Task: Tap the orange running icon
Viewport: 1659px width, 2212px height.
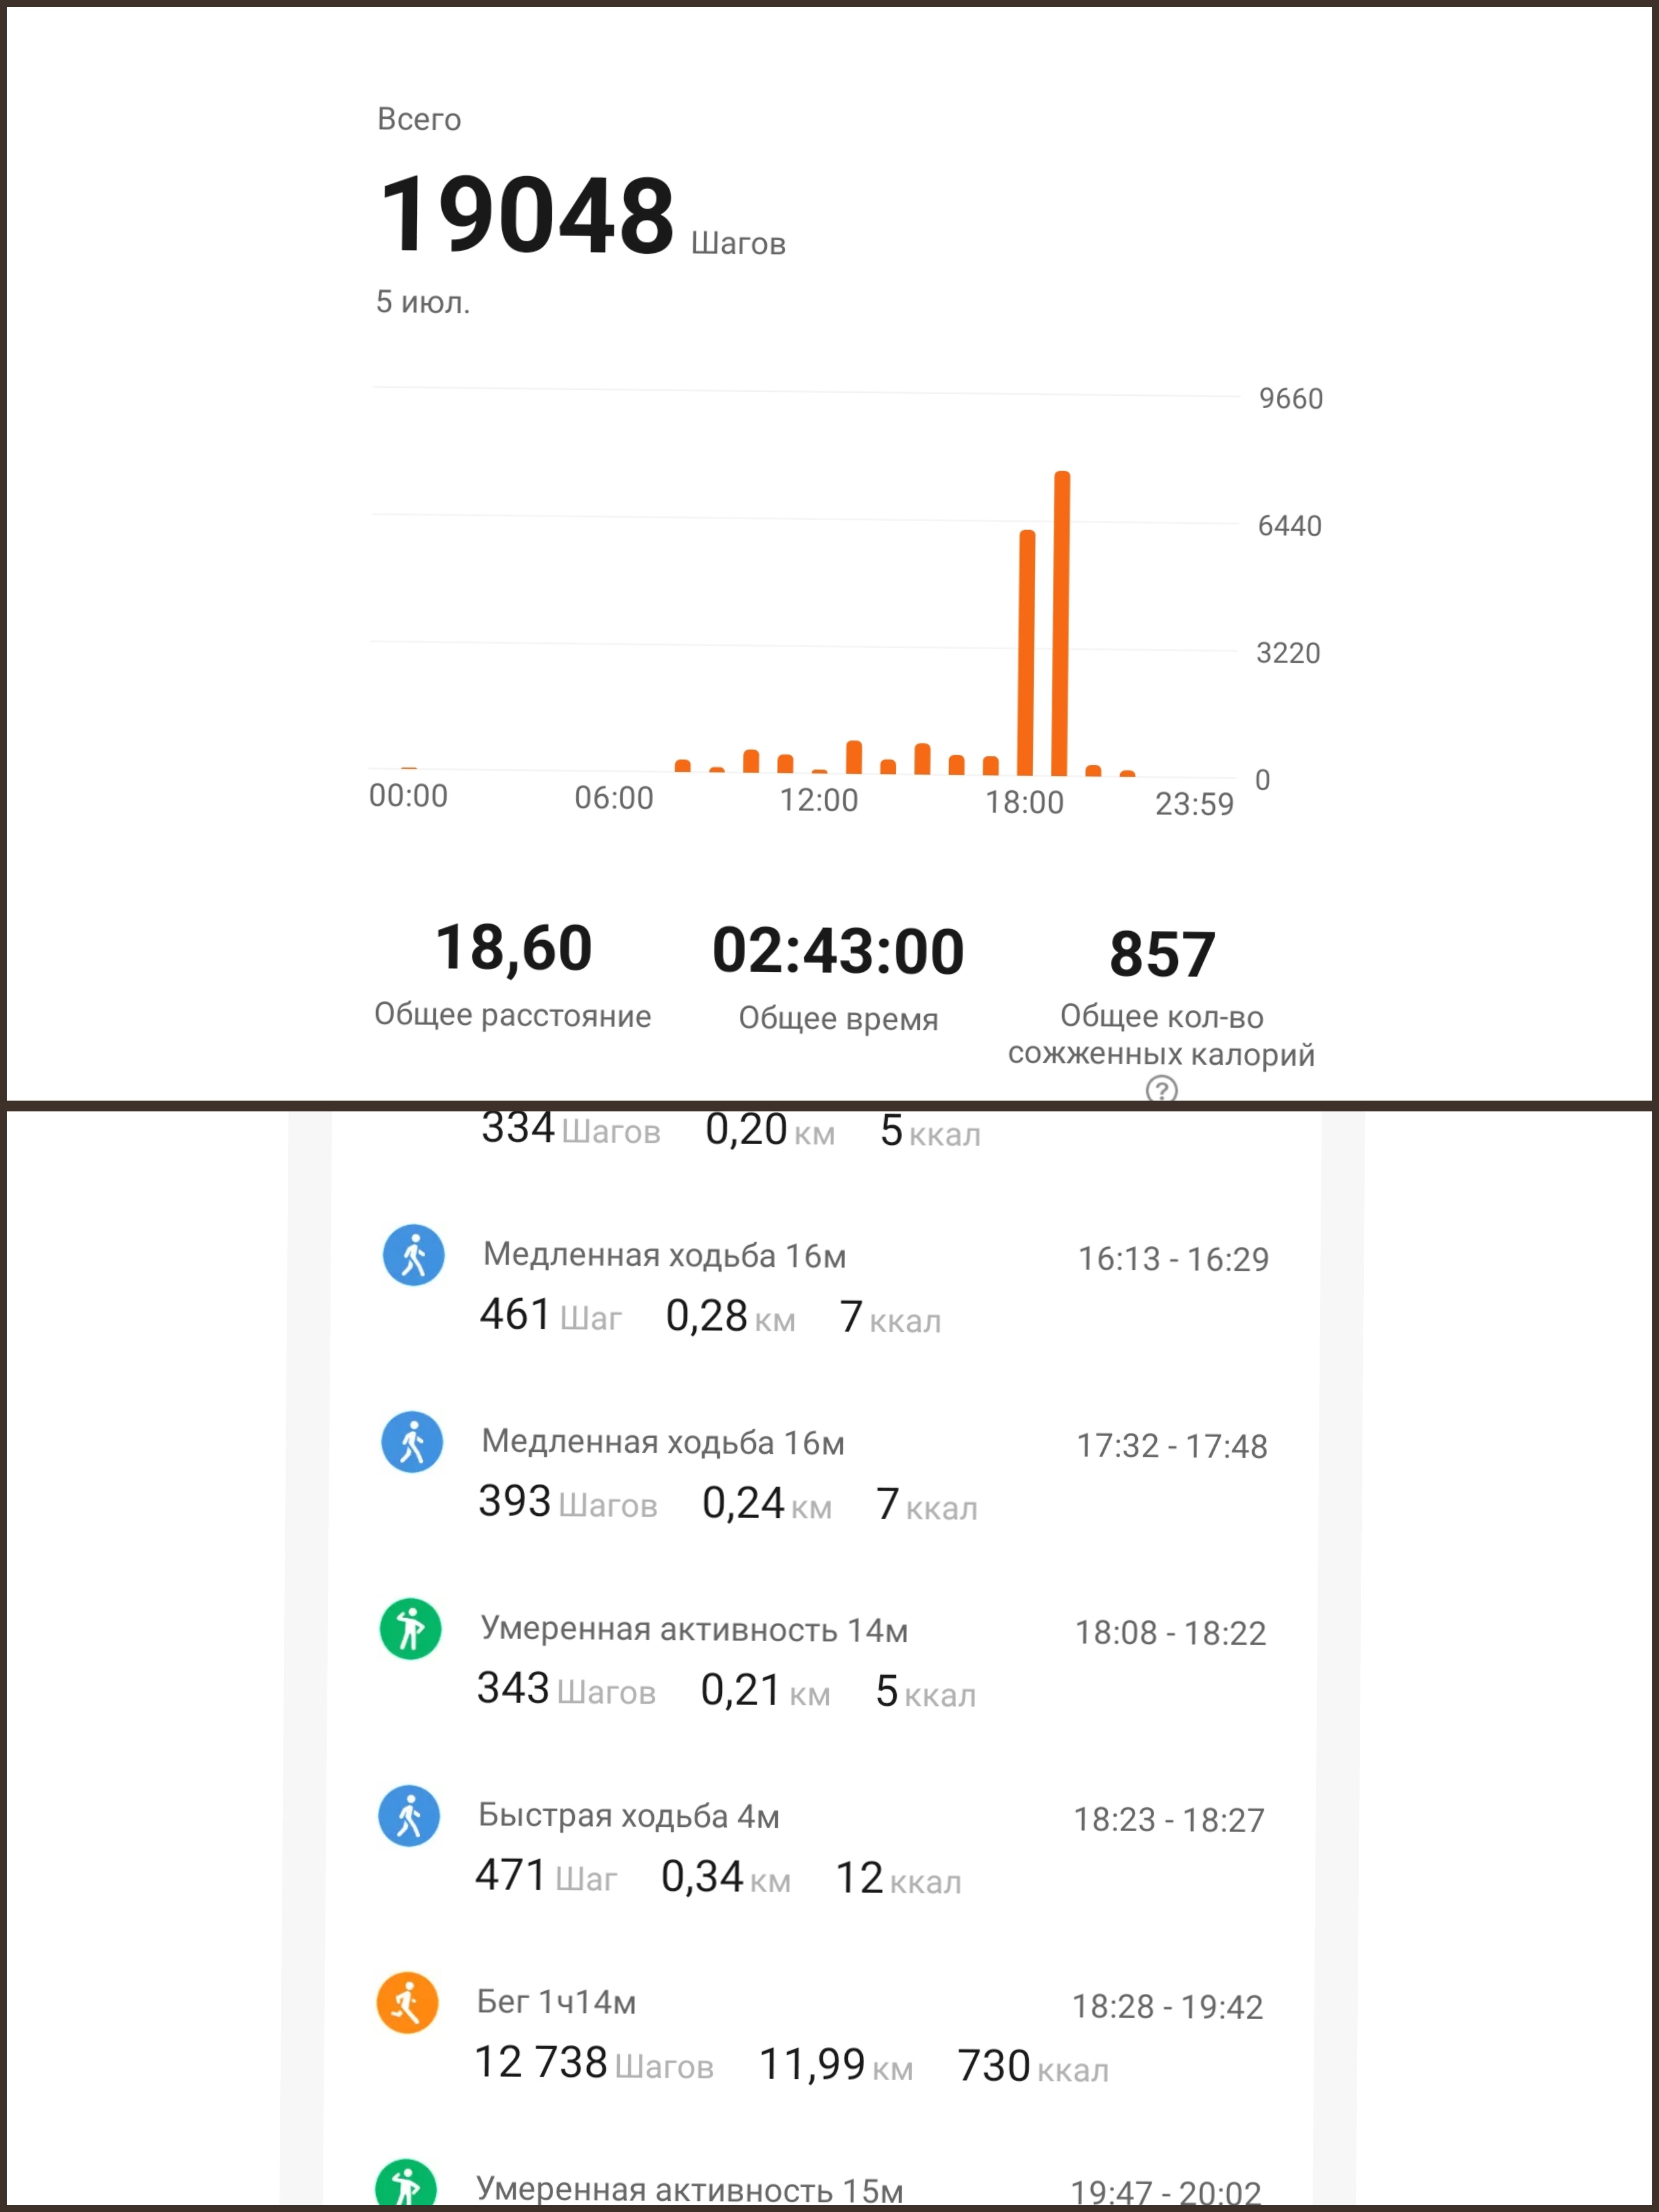Action: click(407, 2003)
